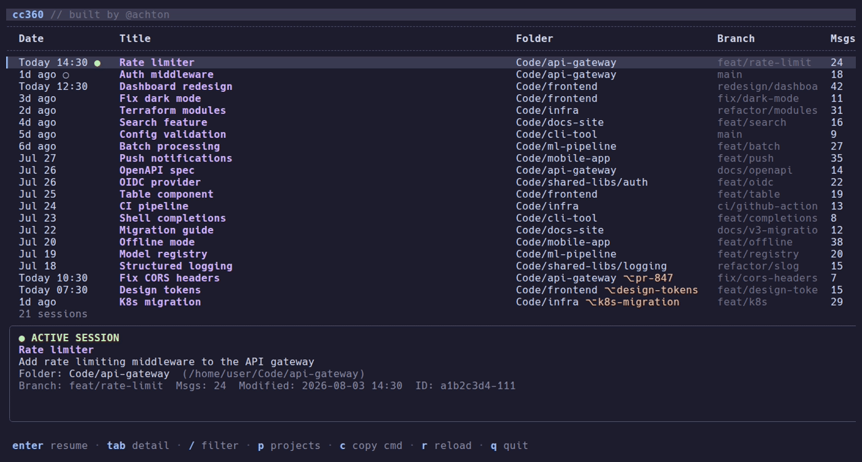Open the Terraform modules session
The height and width of the screenshot is (462, 862).
coord(431,110)
